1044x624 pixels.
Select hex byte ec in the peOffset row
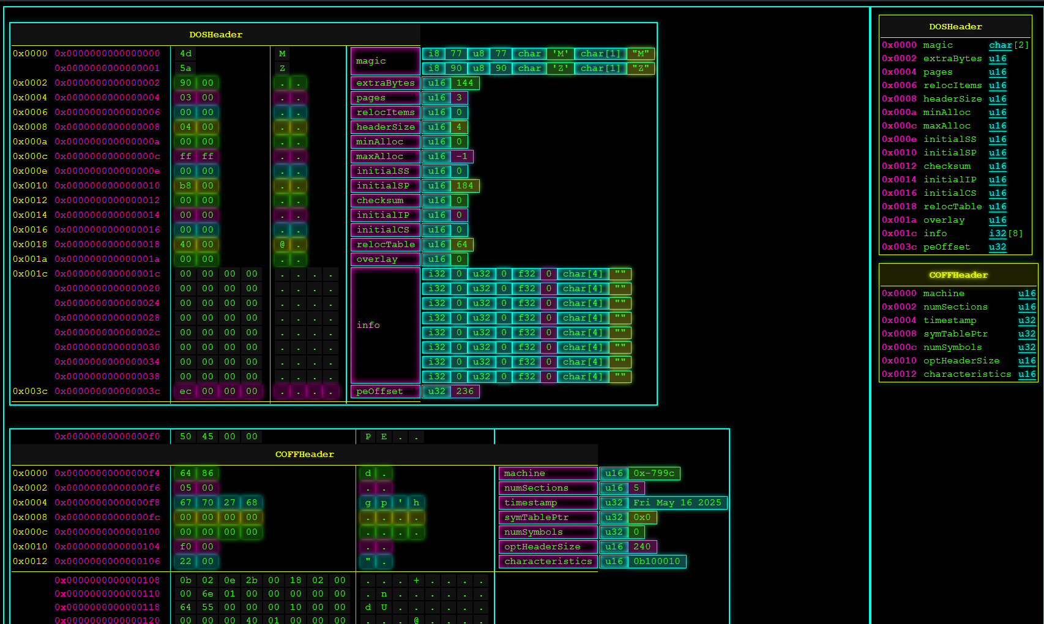coord(185,392)
